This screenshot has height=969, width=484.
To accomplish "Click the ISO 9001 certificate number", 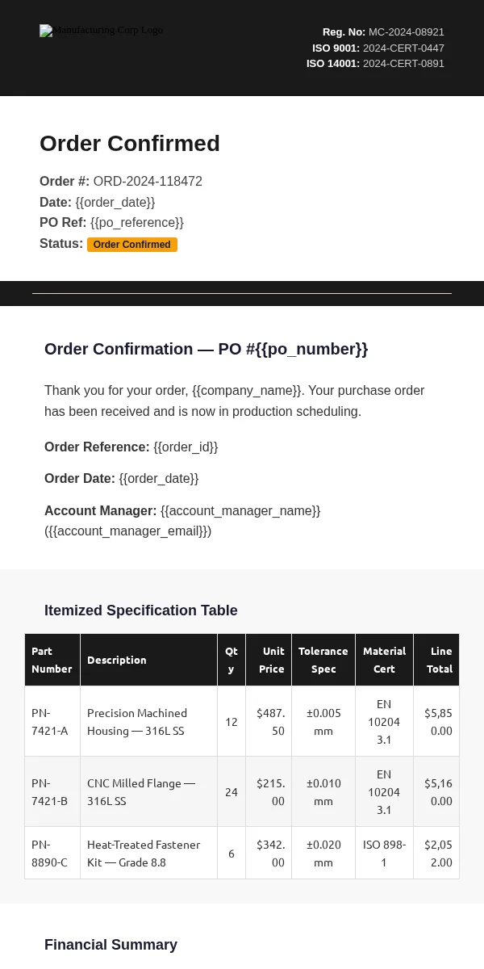I will 403,48.
